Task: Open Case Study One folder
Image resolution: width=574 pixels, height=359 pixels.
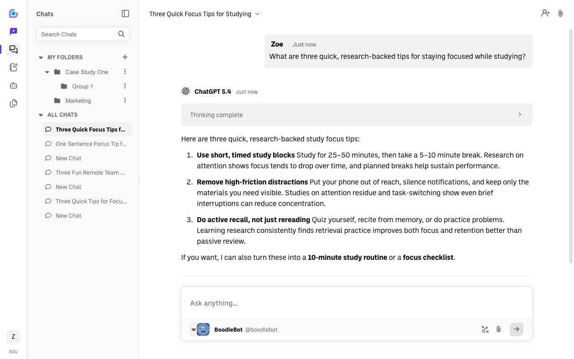Action: (87, 72)
